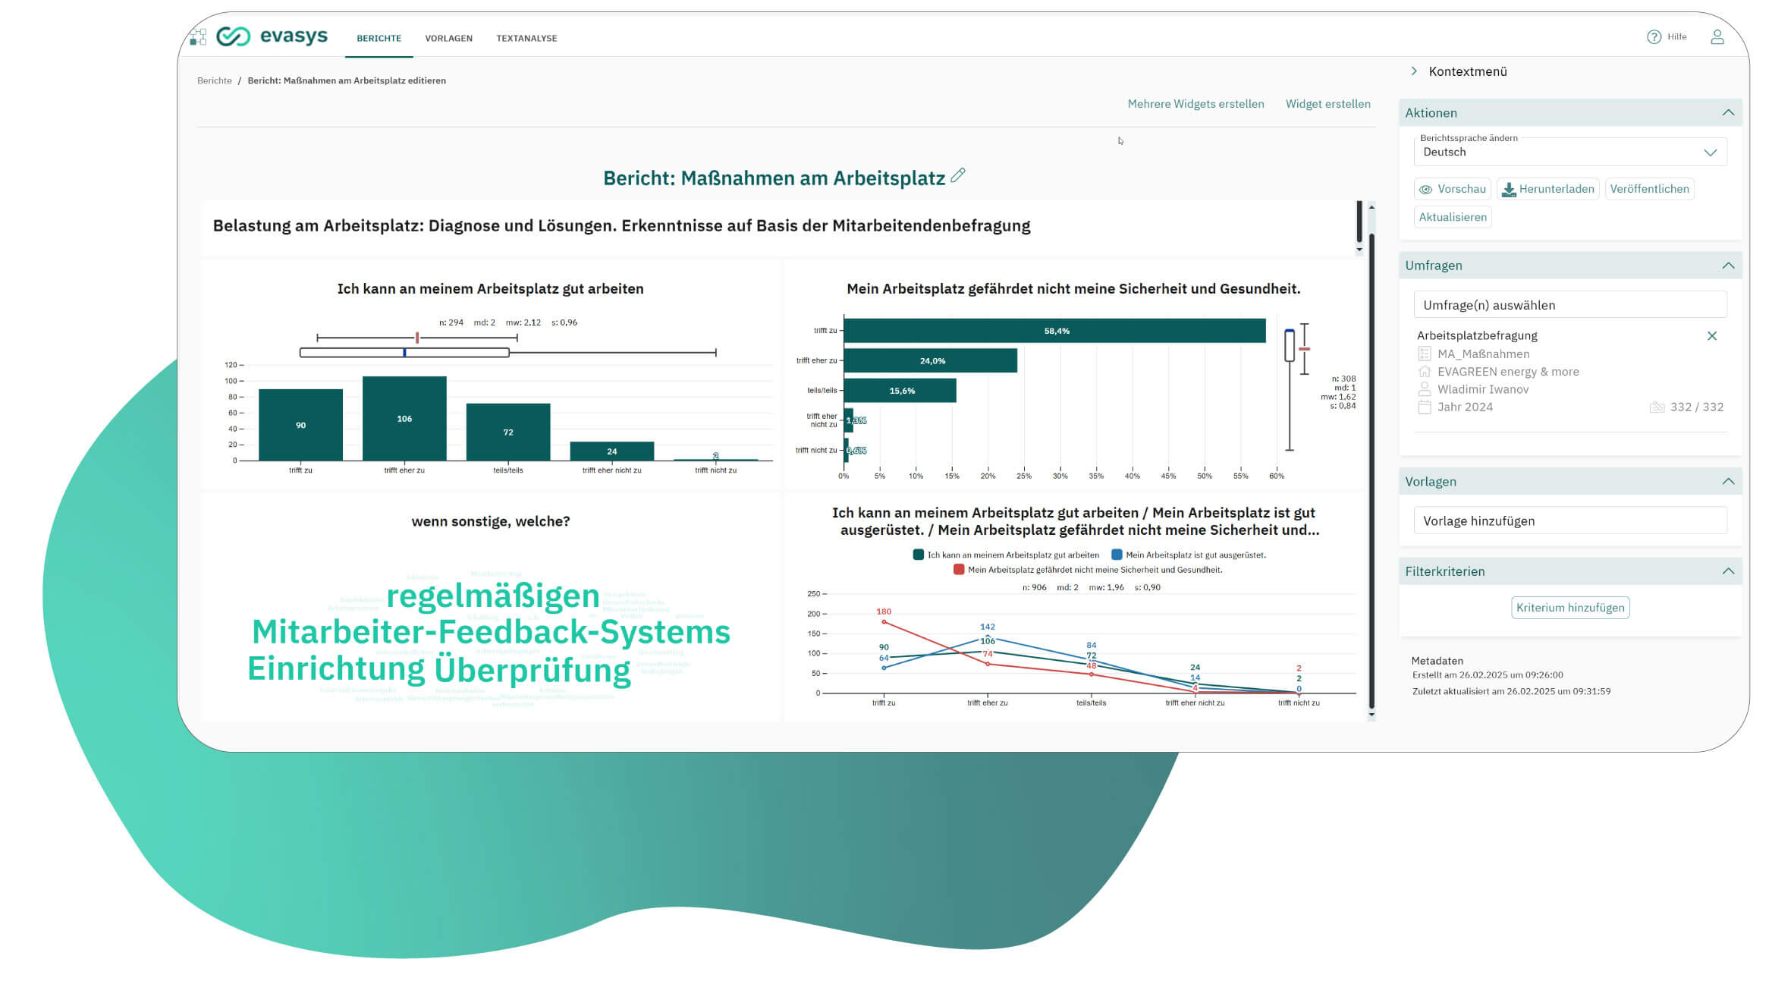The height and width of the screenshot is (1003, 1772).
Task: Click the Hilfe question mark icon
Action: point(1654,36)
